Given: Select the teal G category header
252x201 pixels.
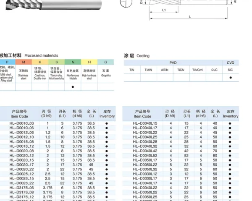Looking at the screenshot, I should 105,62.
